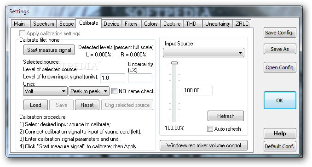This screenshot has width=312, height=167.
Task: Confirm settings with OK button
Action: pos(280,100)
